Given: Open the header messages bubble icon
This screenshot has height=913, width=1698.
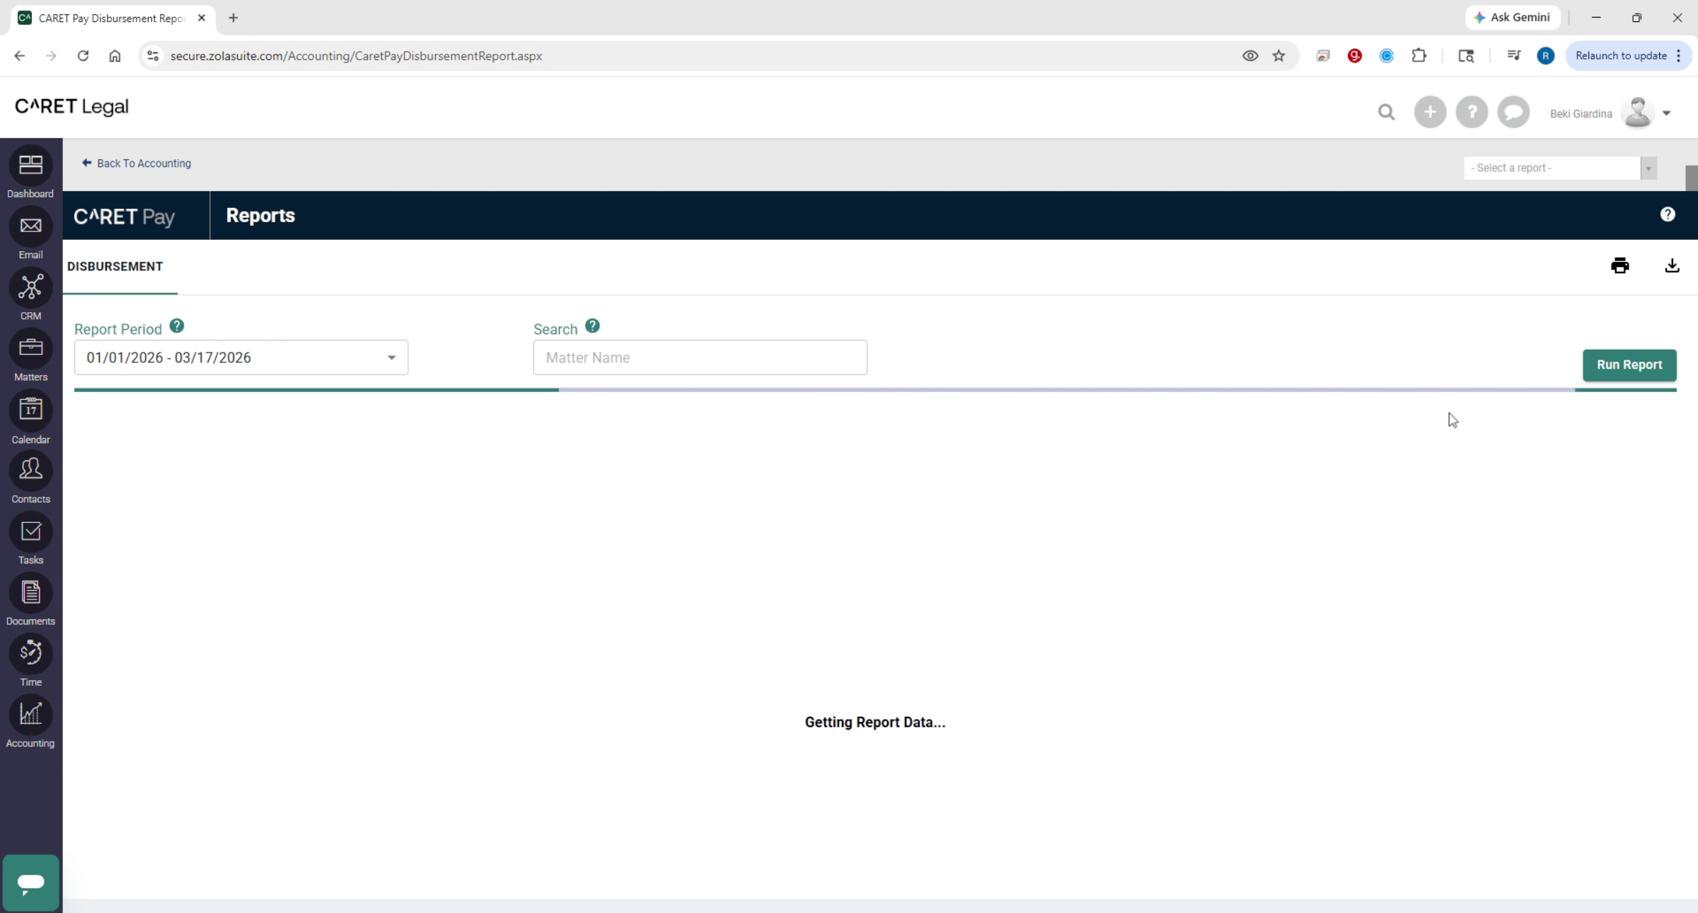Looking at the screenshot, I should coord(1513,113).
